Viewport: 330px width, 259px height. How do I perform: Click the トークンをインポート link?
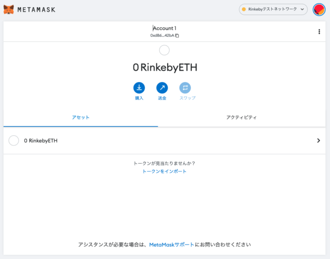tap(164, 171)
